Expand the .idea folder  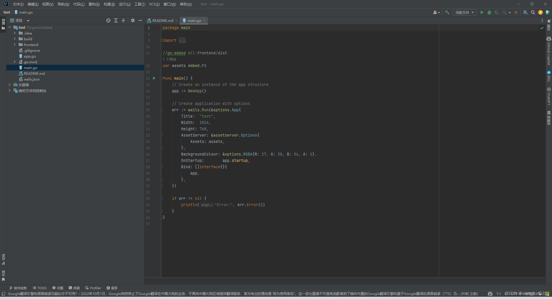[15, 33]
